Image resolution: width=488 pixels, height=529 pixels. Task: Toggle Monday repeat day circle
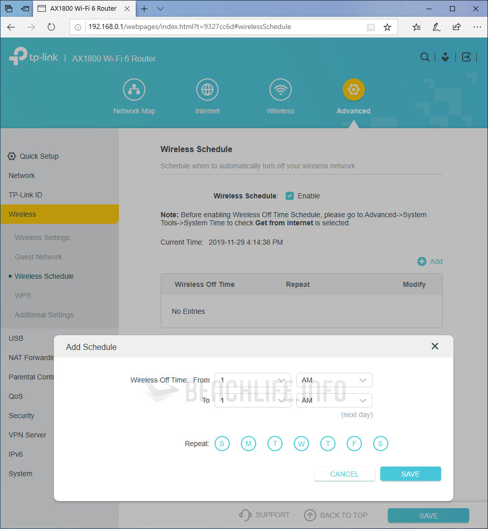click(x=249, y=444)
